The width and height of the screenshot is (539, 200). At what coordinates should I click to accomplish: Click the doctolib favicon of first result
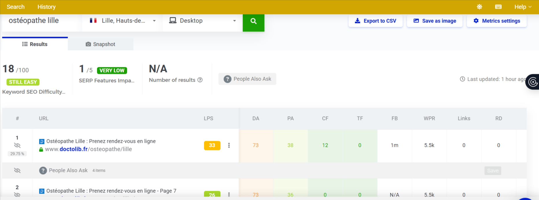point(42,141)
